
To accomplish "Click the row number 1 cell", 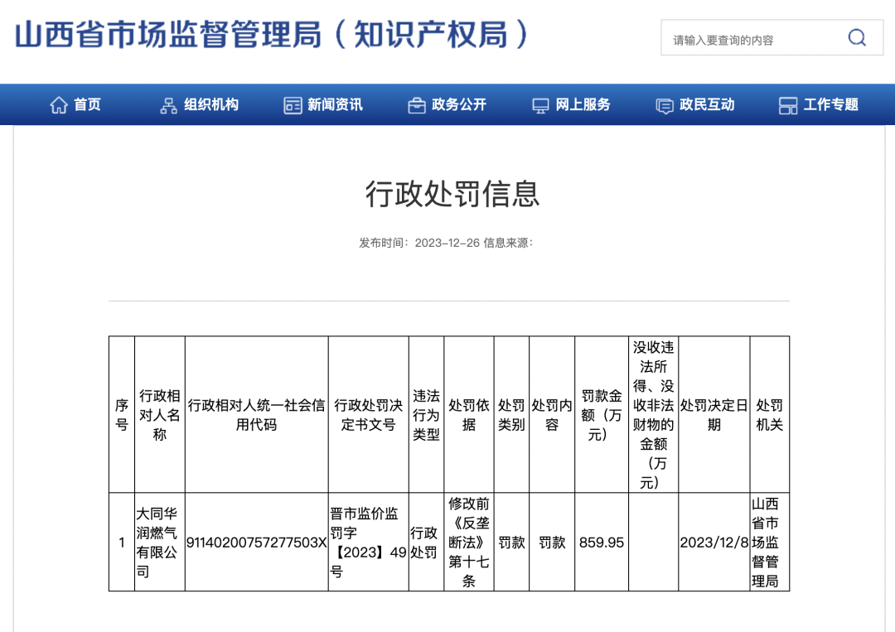I will pyautogui.click(x=122, y=542).
